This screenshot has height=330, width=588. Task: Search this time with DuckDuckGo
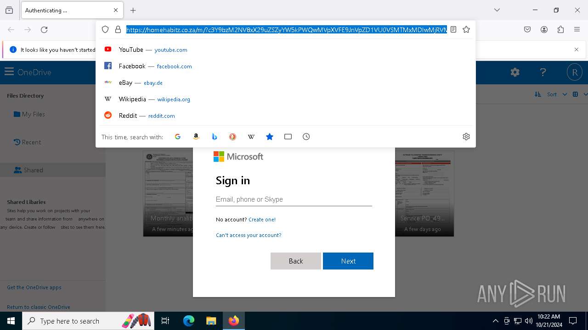point(233,137)
